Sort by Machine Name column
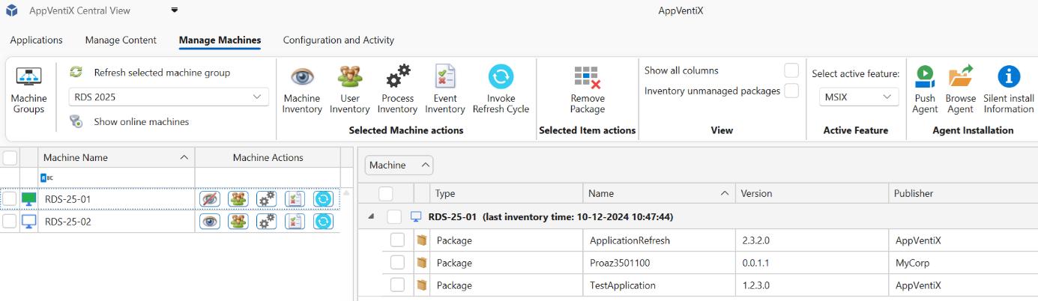Viewport: 1038px width, 301px height. point(116,157)
